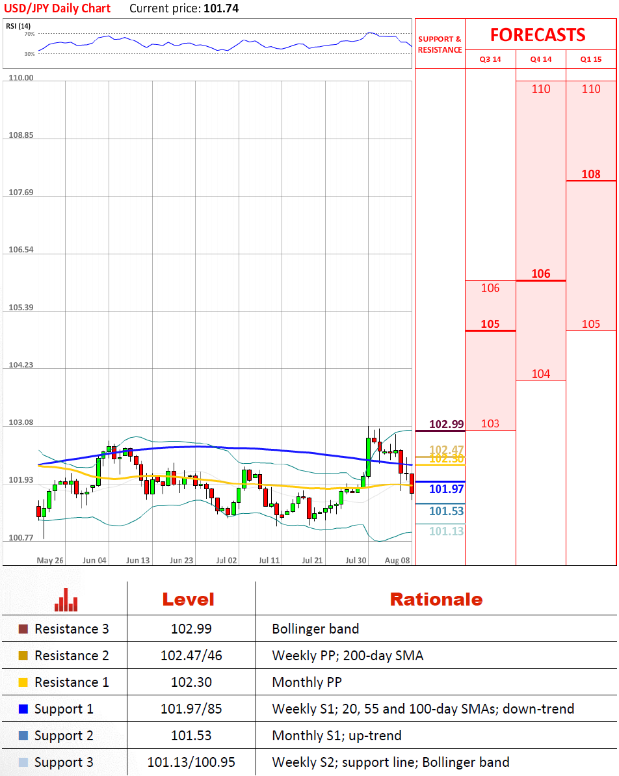The width and height of the screenshot is (619, 776).
Task: Click the '106' forecast under Q3 14
Action: pos(490,288)
